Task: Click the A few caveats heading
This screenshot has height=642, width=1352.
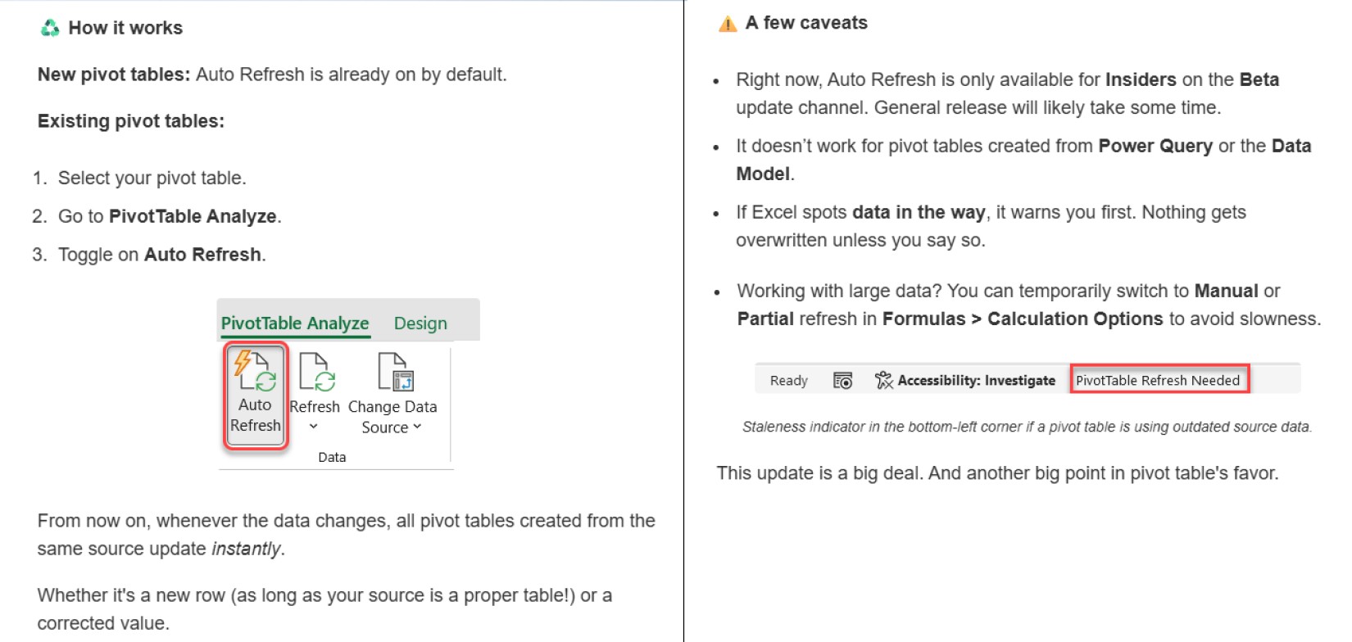Action: [806, 23]
